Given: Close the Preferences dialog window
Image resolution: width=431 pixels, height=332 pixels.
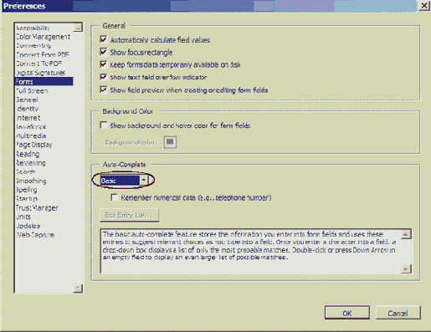Looking at the screenshot, I should point(424,6).
